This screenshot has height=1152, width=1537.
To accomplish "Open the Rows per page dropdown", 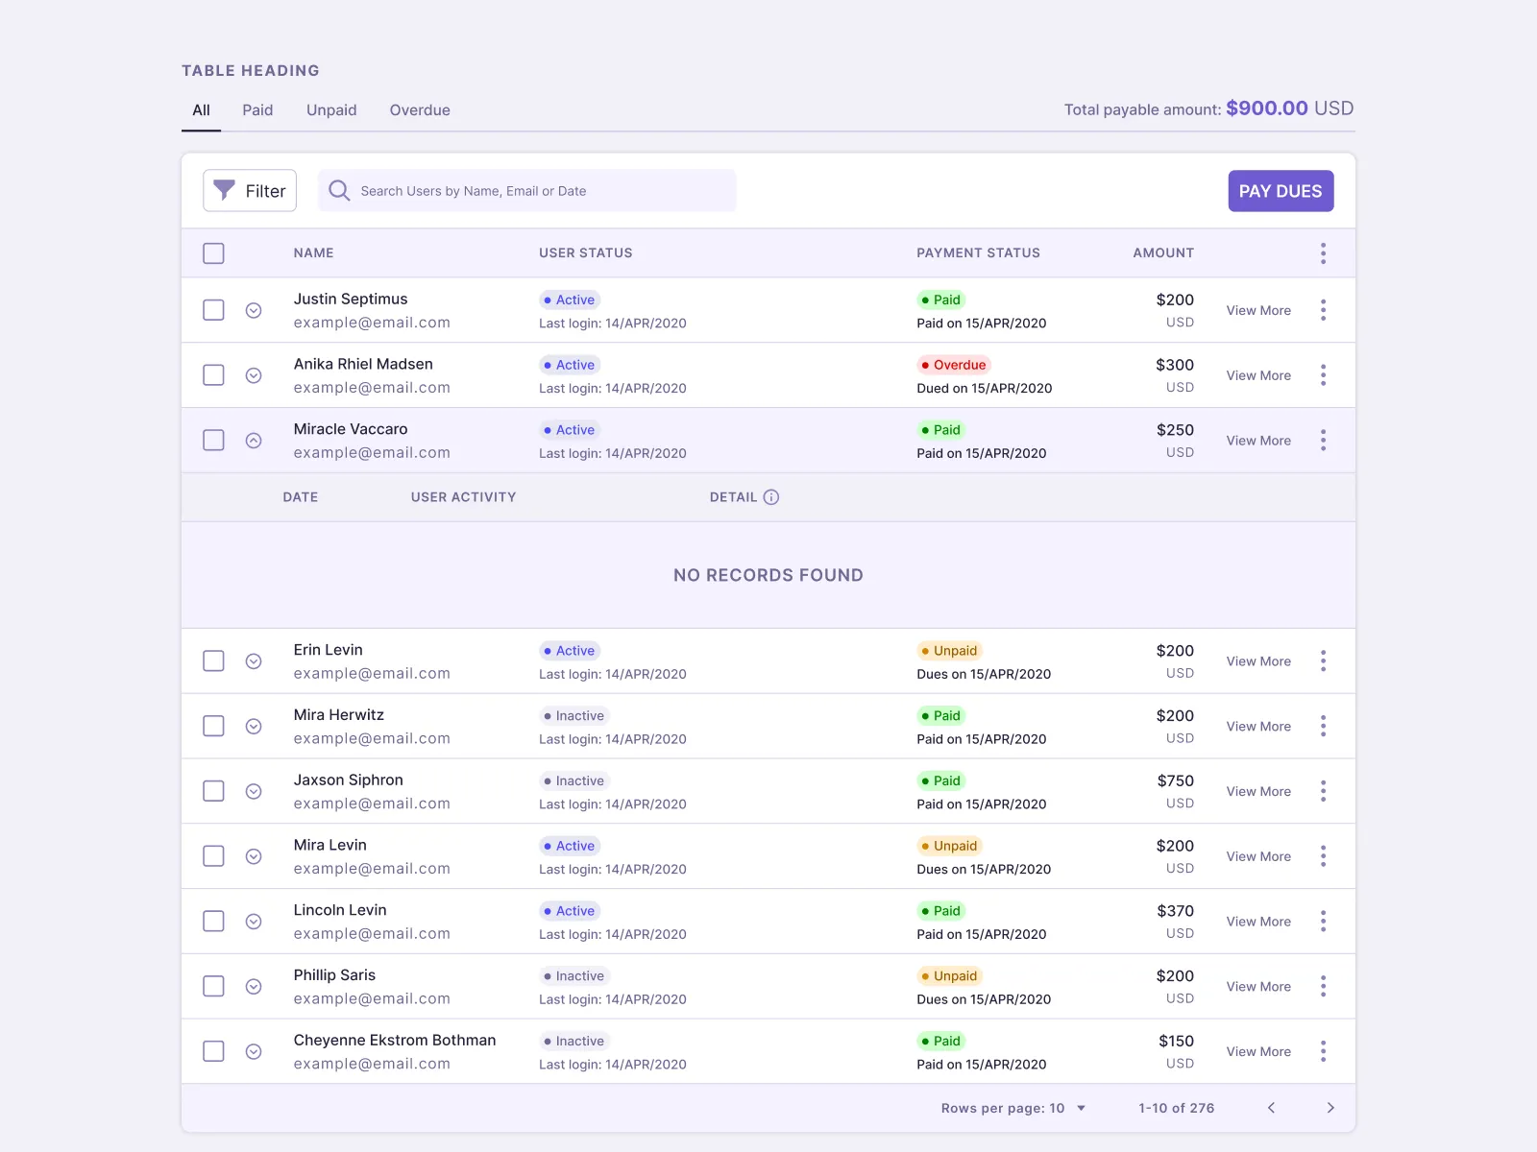I will pyautogui.click(x=1080, y=1107).
